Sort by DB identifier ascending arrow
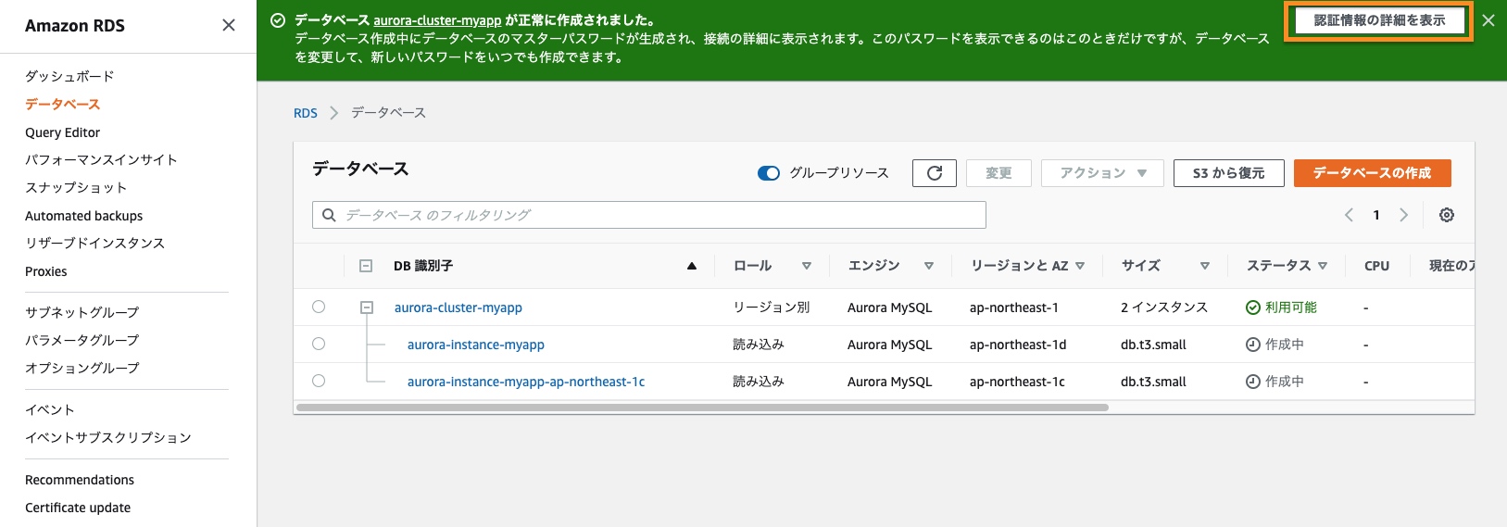 coord(691,266)
